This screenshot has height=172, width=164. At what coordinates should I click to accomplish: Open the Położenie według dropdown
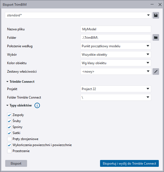coord(116,46)
